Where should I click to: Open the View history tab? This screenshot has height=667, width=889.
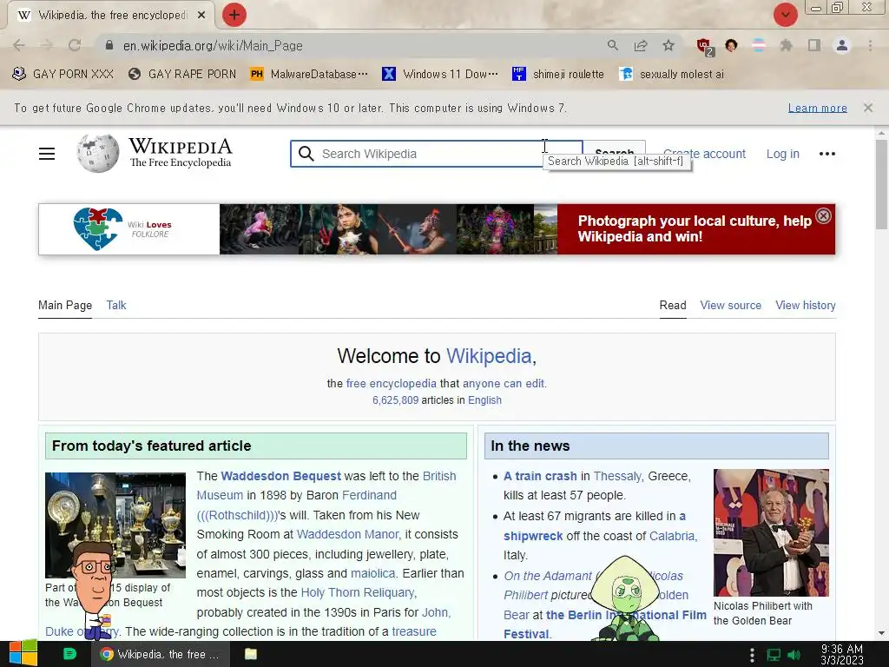[x=805, y=305]
